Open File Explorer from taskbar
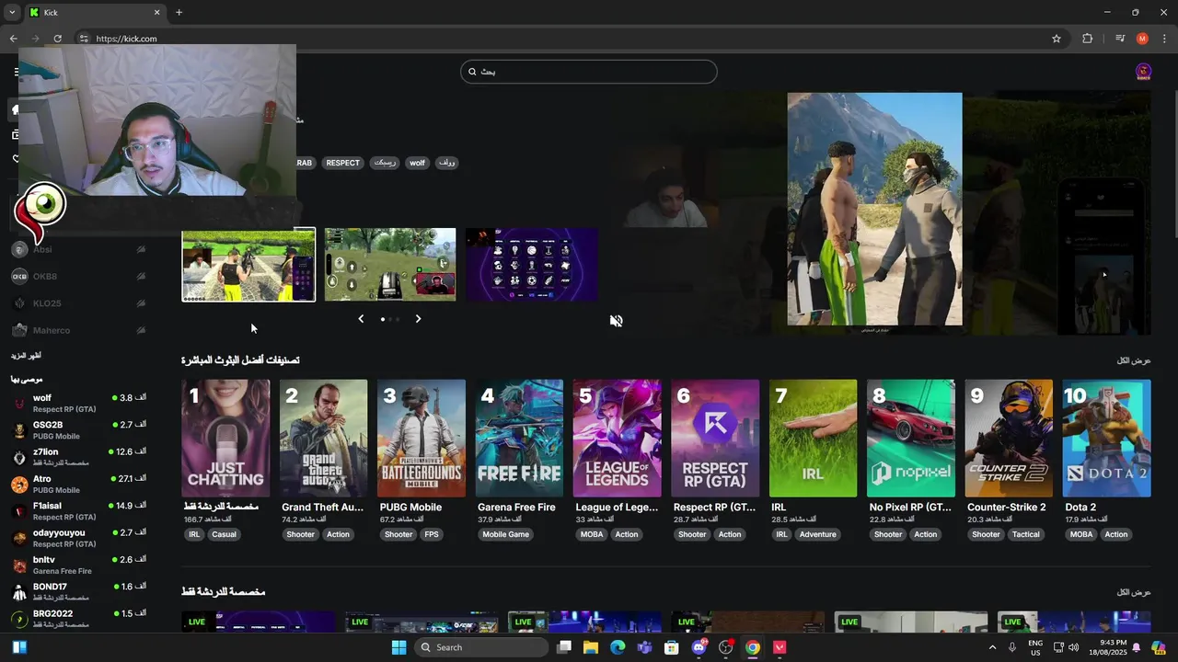This screenshot has height=662, width=1178. (591, 647)
